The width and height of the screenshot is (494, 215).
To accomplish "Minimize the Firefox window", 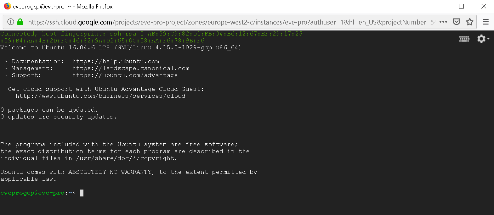I will coord(440,6).
